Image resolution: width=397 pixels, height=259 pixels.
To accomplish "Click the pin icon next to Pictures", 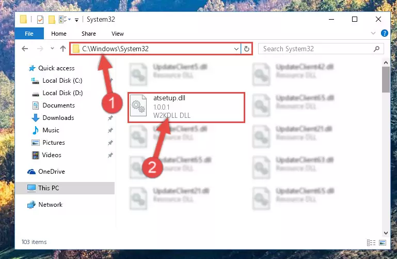I will (110, 143).
